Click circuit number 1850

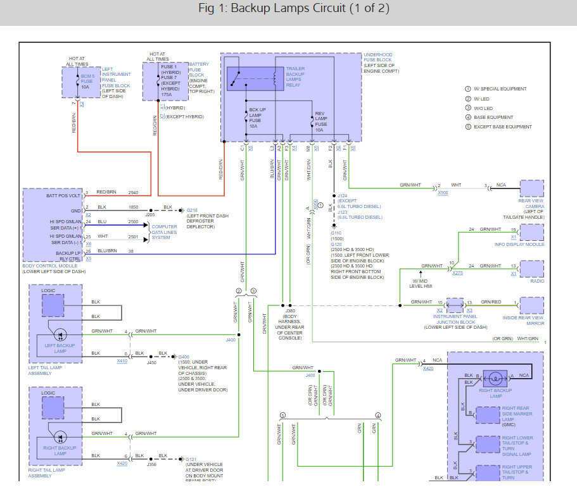pos(133,207)
